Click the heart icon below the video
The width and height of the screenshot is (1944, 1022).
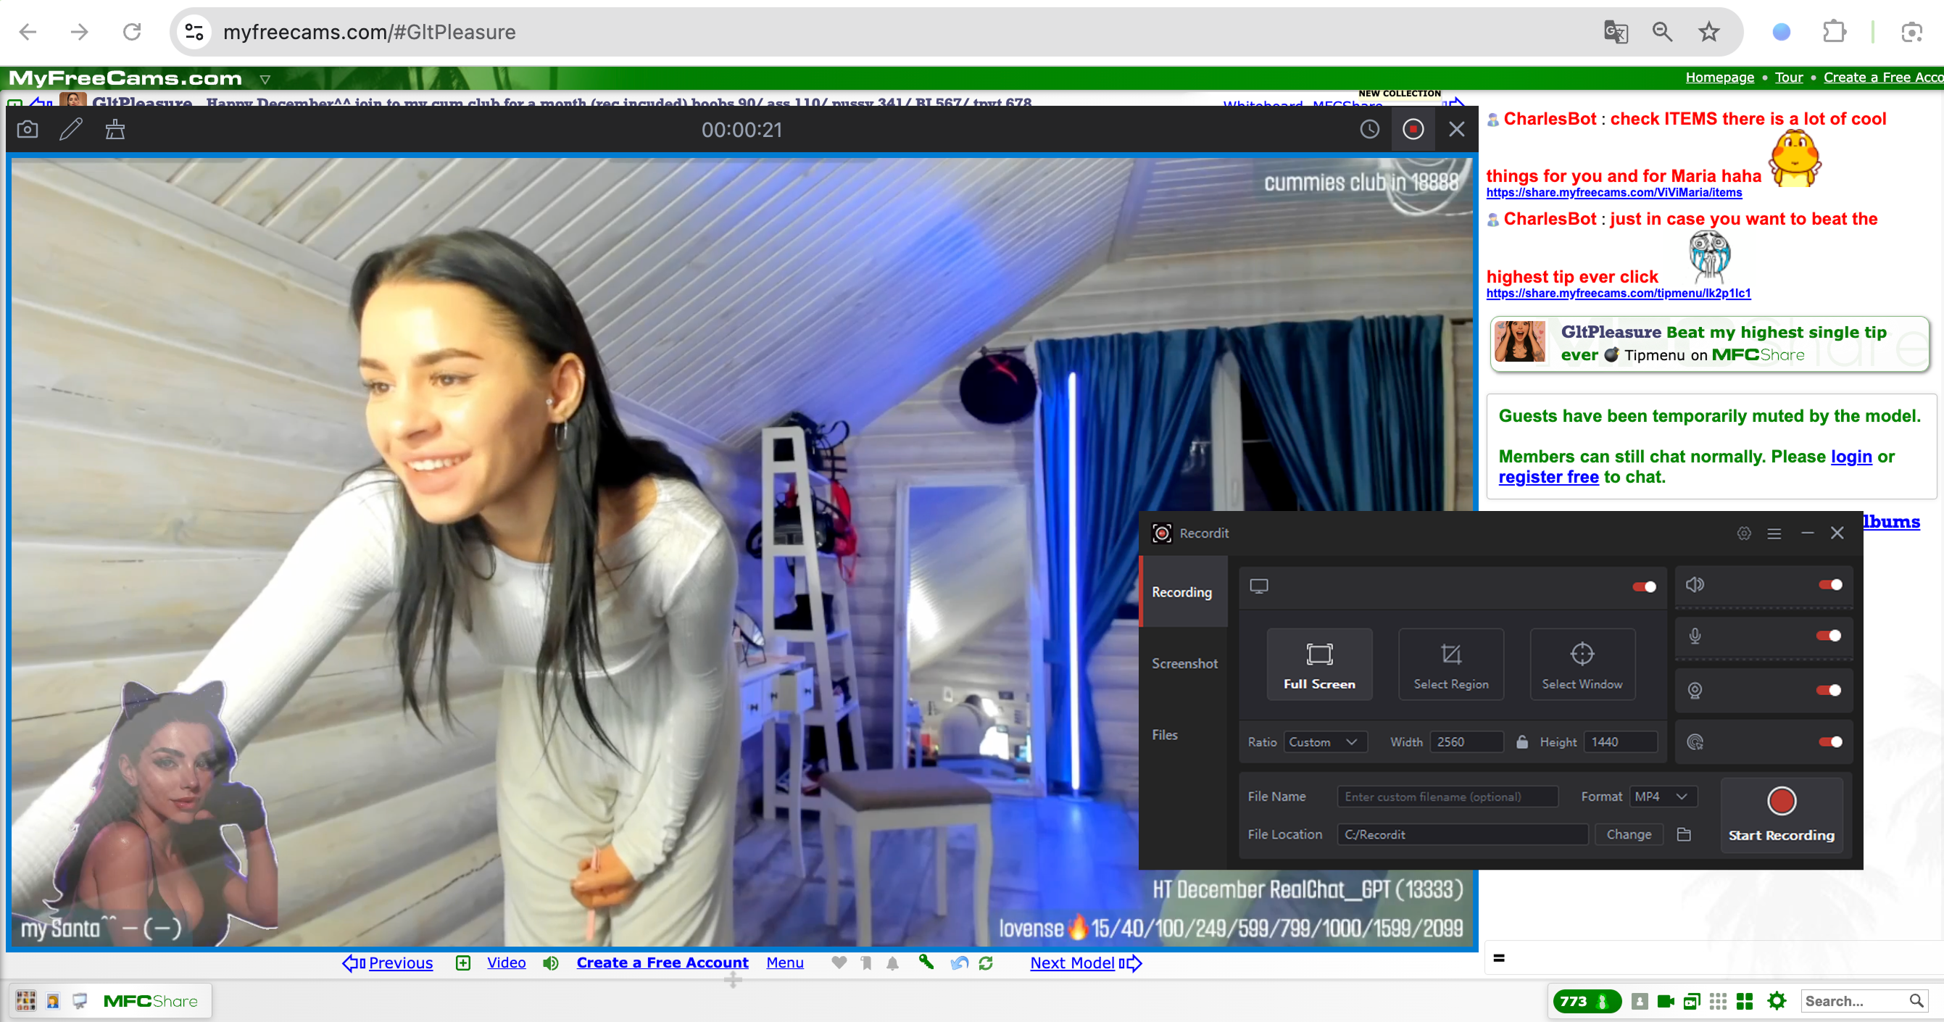point(839,963)
